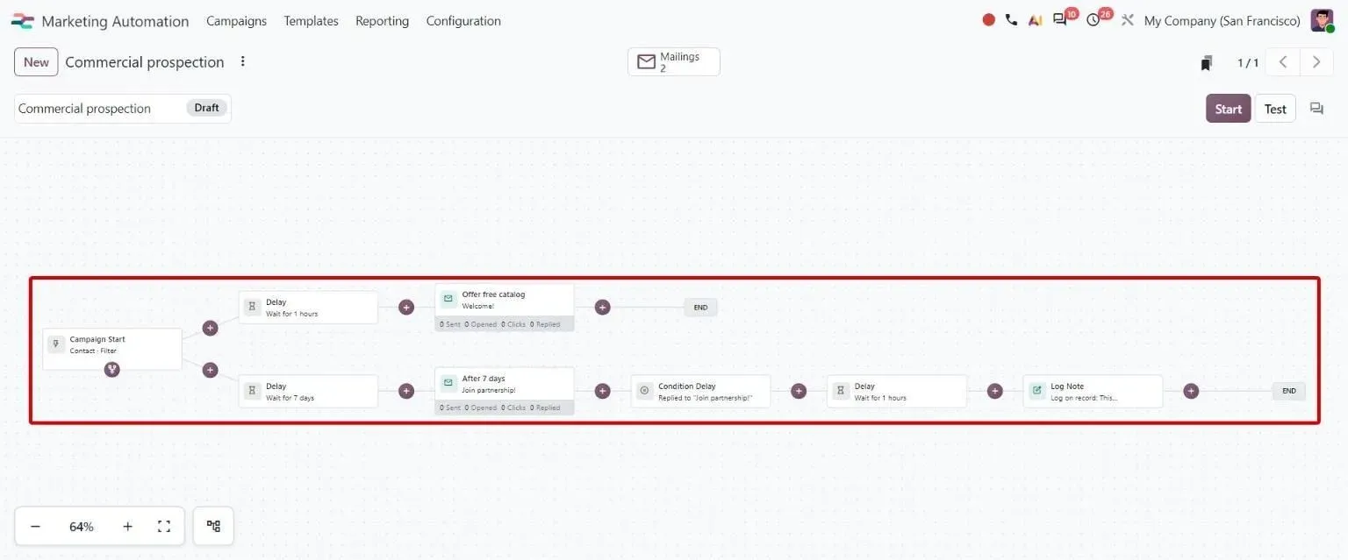Open the Campaigns menu

[236, 21]
